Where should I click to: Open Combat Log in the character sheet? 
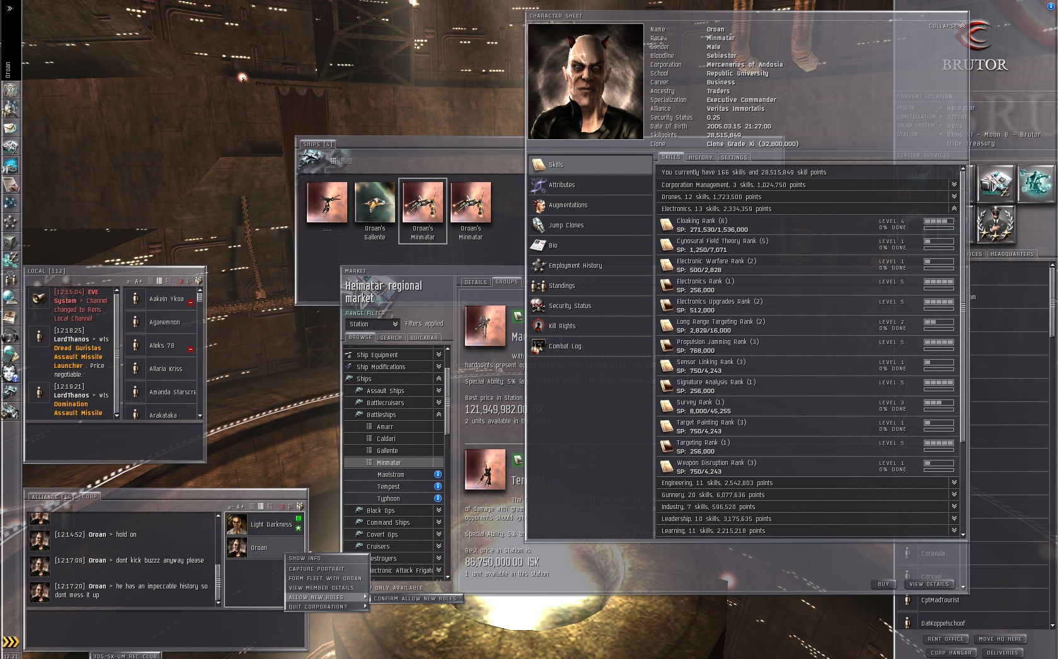[590, 346]
